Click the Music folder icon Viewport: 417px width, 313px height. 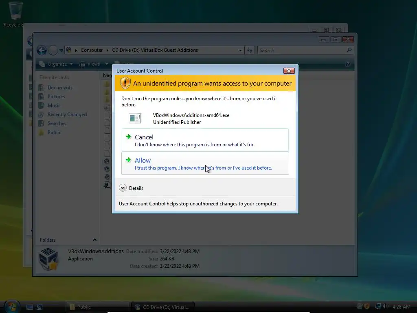(41, 106)
